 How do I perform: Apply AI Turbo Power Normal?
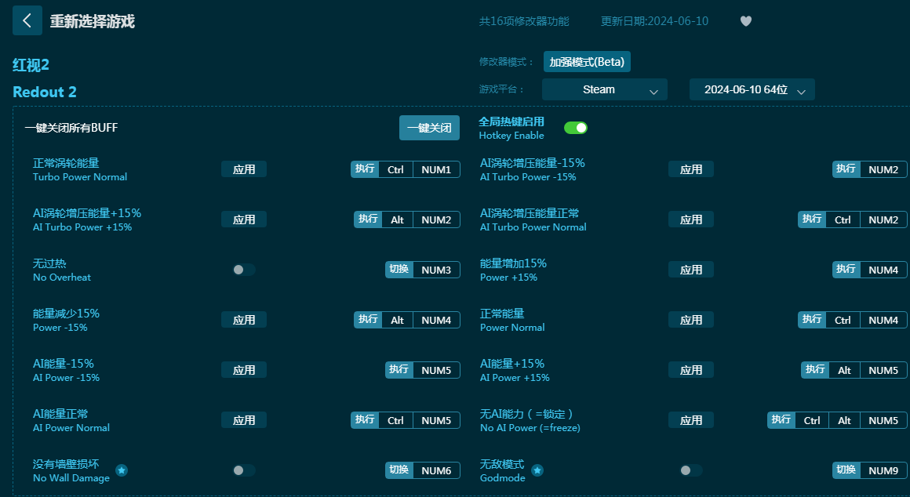[690, 219]
